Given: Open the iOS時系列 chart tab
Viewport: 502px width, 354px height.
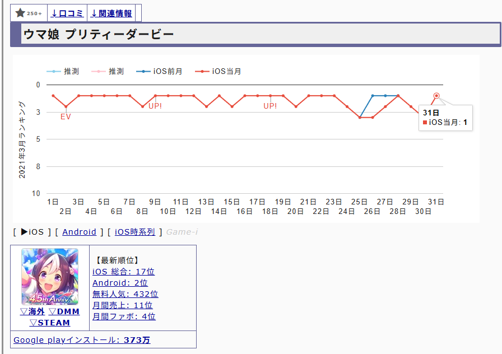Looking at the screenshot, I should pyautogui.click(x=135, y=232).
